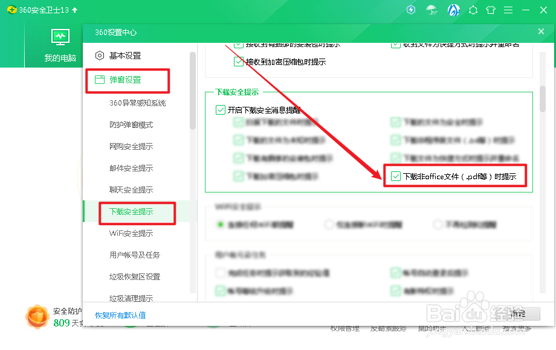Close the 360设置中心 dialog
Screen dimensions: 556x350
click(541, 31)
